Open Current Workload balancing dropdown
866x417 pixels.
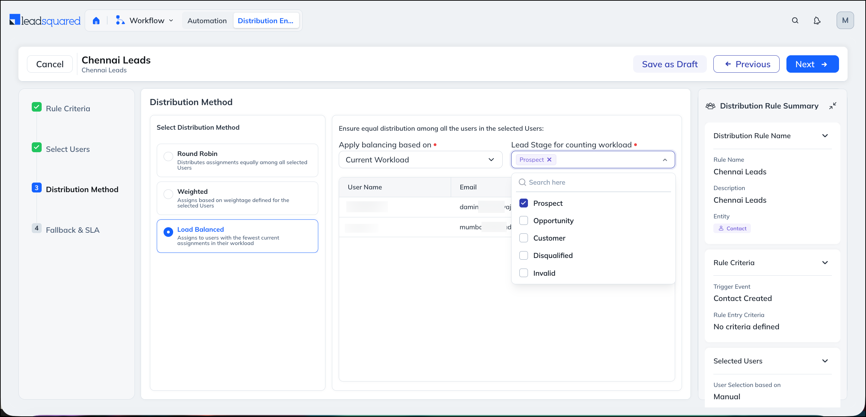pyautogui.click(x=420, y=160)
